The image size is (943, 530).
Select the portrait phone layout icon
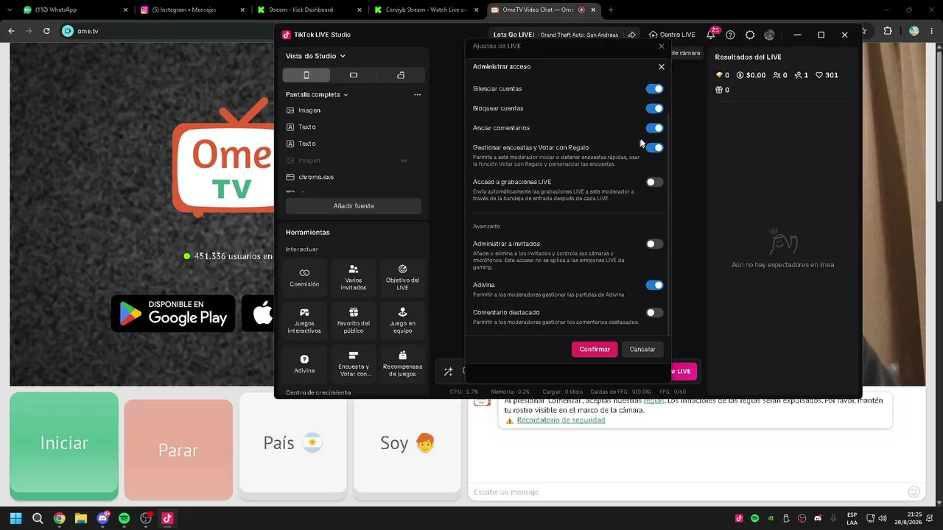pyautogui.click(x=306, y=75)
